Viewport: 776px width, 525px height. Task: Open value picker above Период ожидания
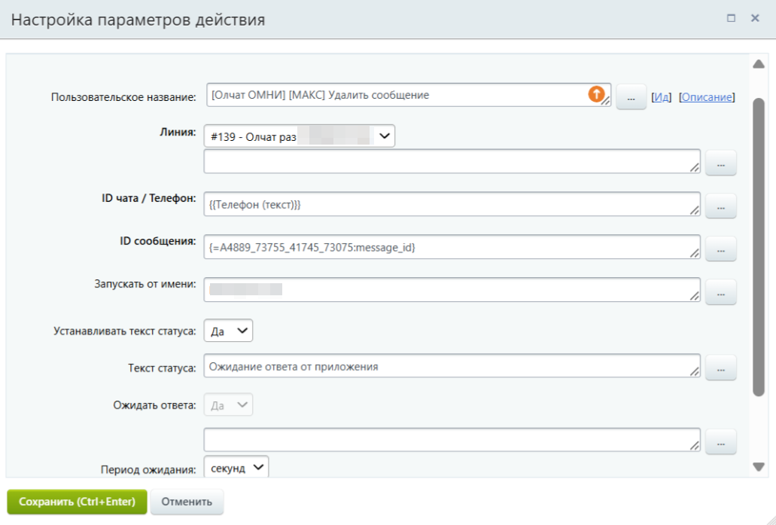(x=720, y=442)
